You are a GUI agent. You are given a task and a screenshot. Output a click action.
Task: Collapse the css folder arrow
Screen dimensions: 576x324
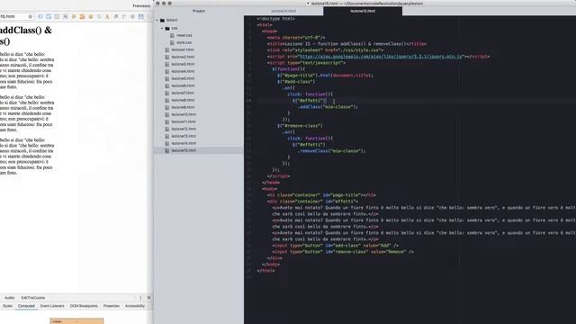162,28
